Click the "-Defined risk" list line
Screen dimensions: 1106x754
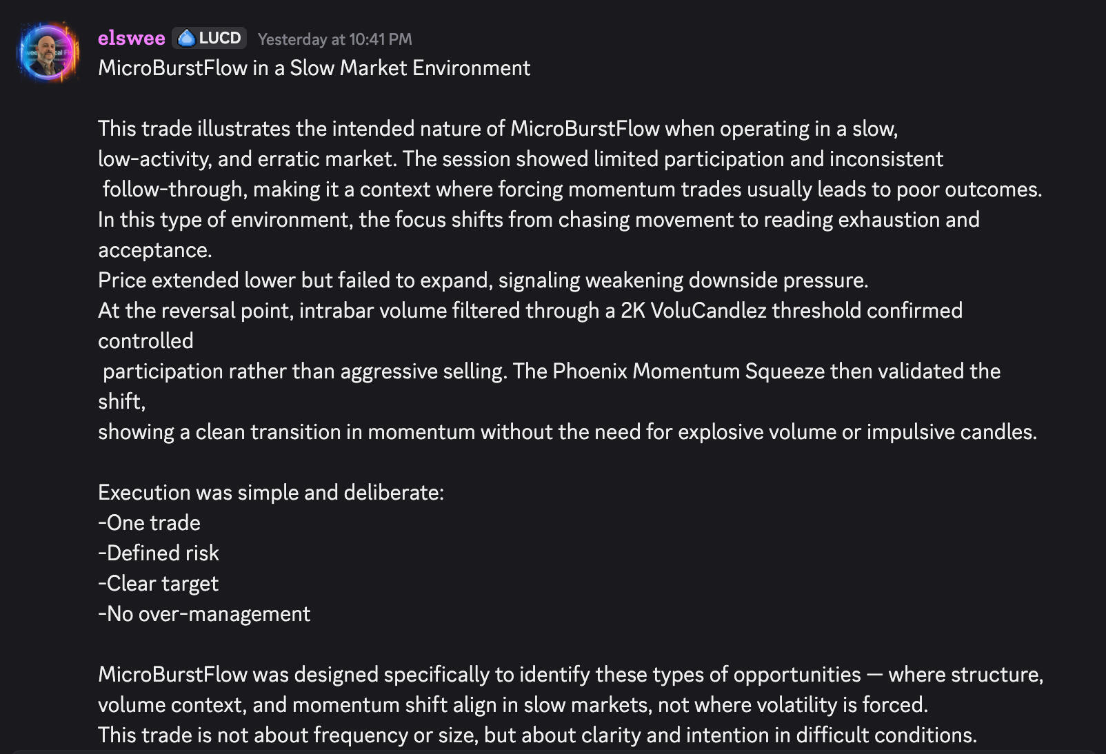(158, 553)
